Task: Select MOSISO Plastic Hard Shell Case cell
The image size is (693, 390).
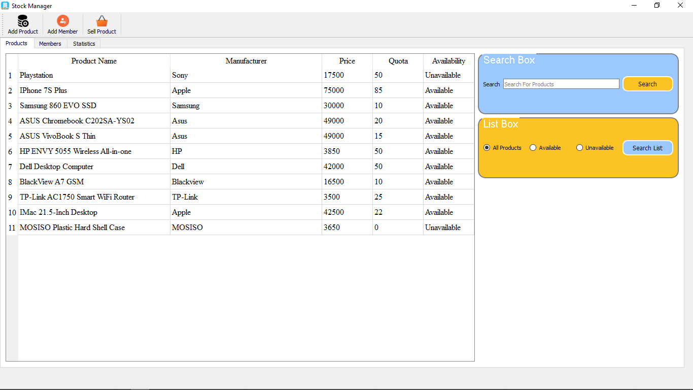Action: click(x=94, y=227)
